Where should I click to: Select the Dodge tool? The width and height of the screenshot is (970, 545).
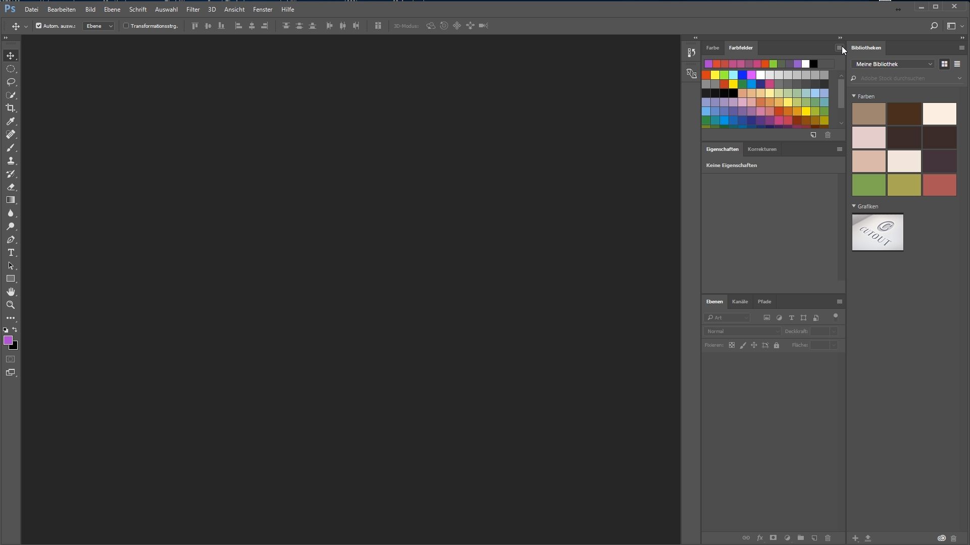[x=11, y=227]
